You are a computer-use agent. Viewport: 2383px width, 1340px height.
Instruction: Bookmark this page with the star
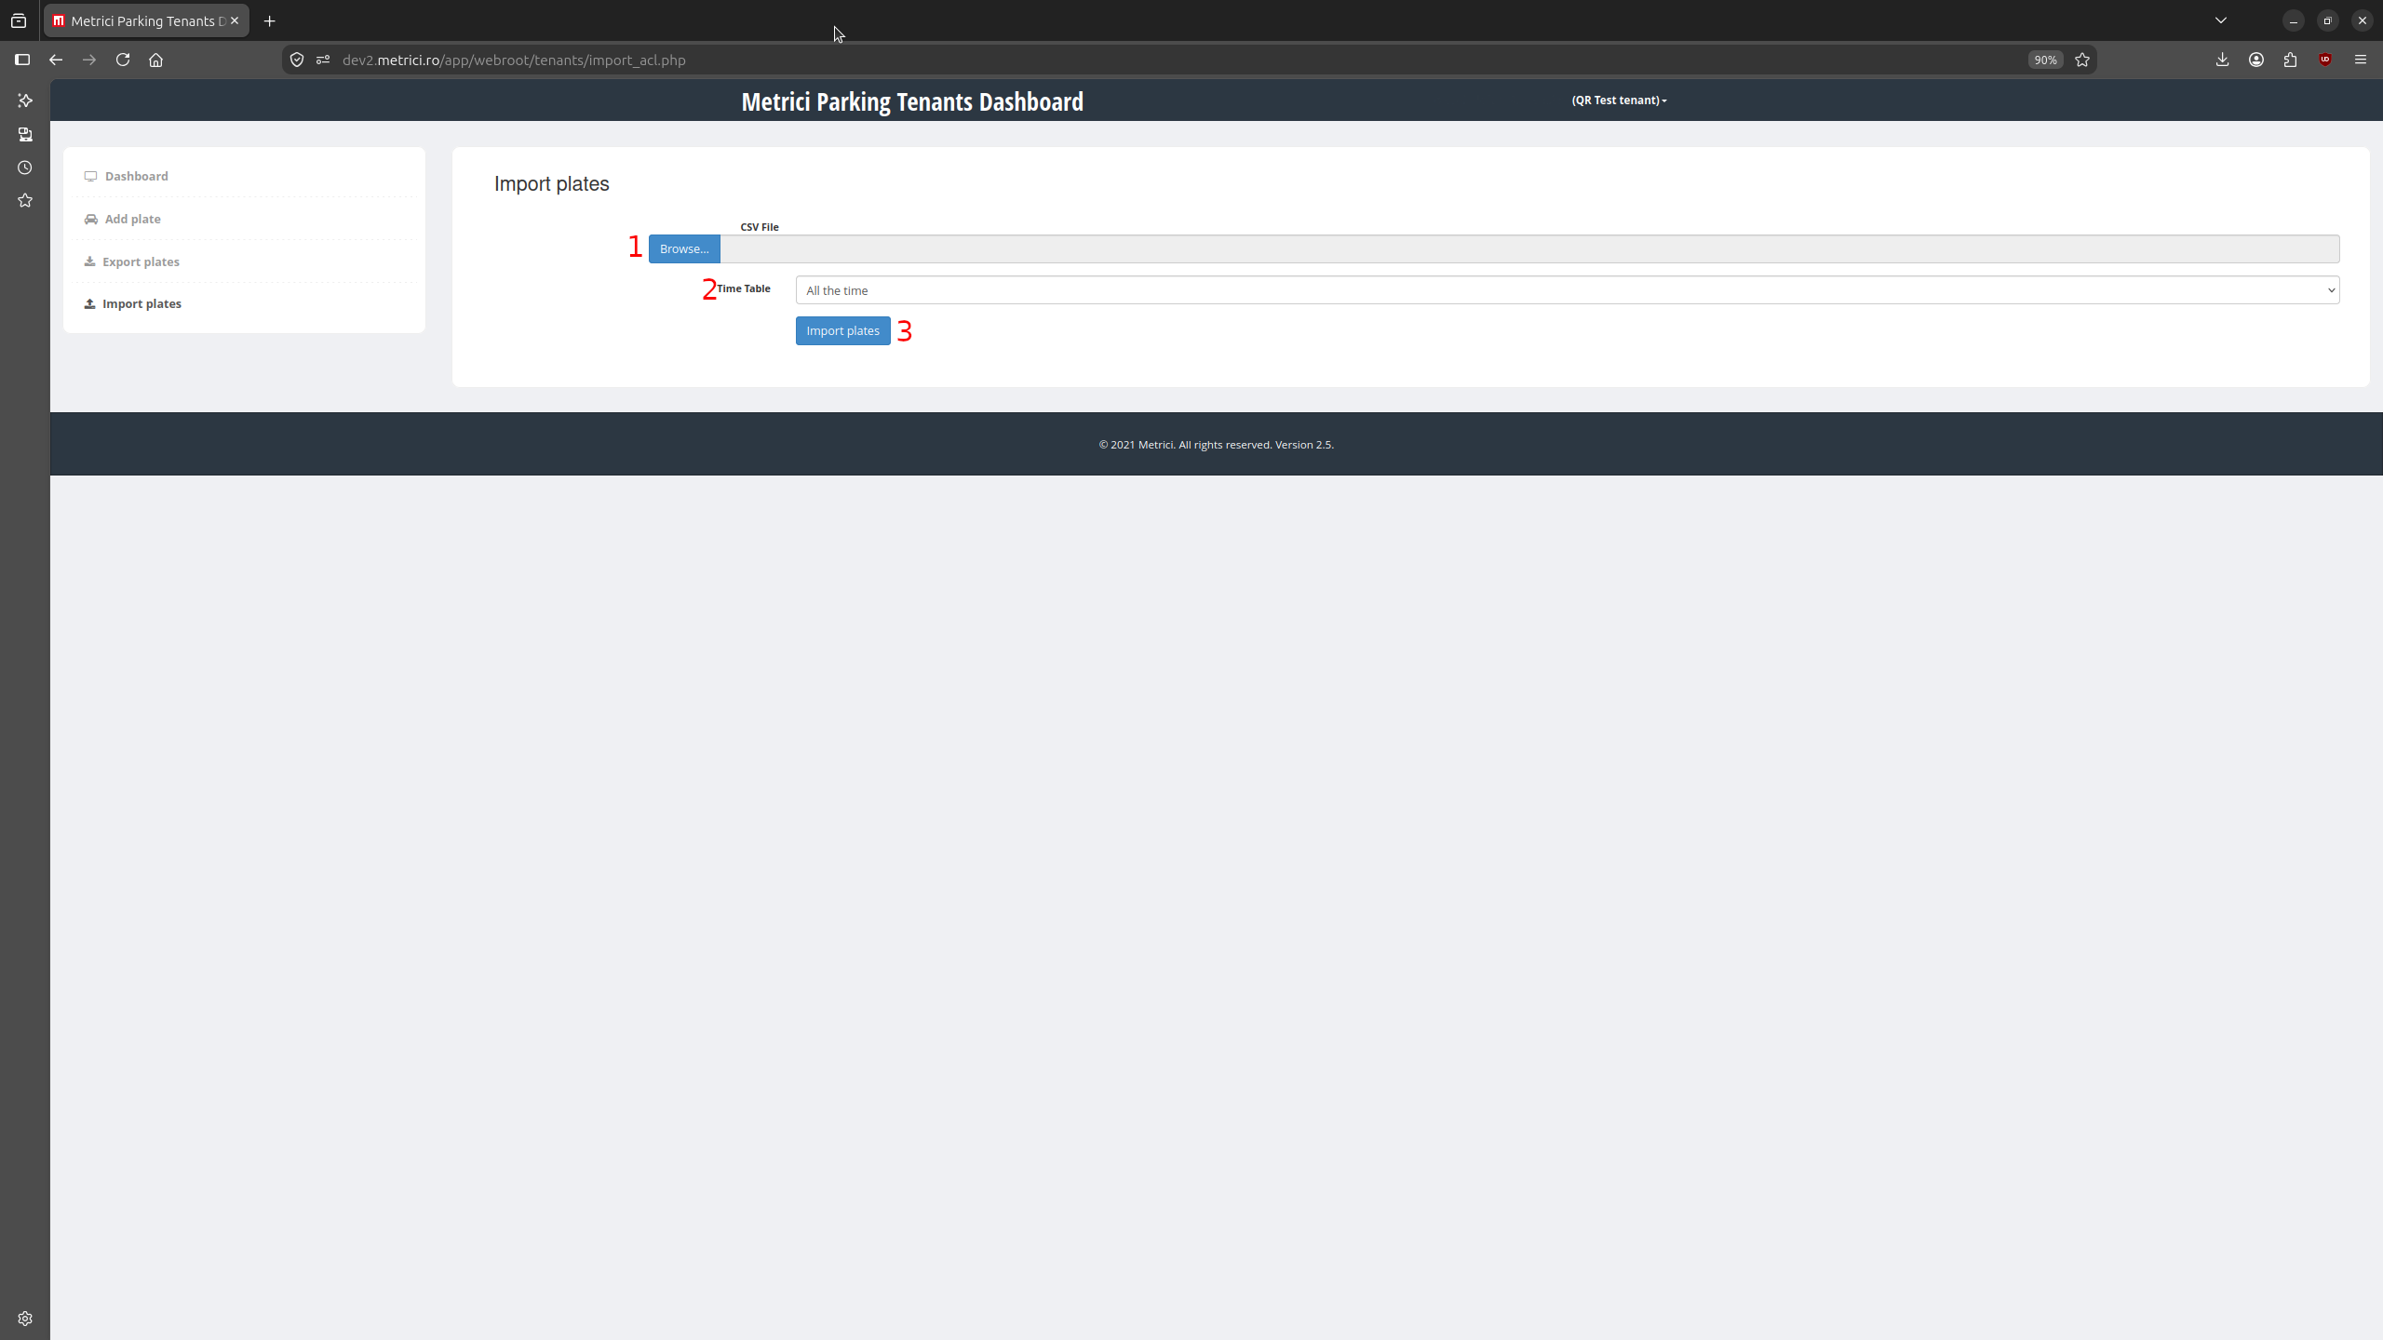[x=2082, y=60]
